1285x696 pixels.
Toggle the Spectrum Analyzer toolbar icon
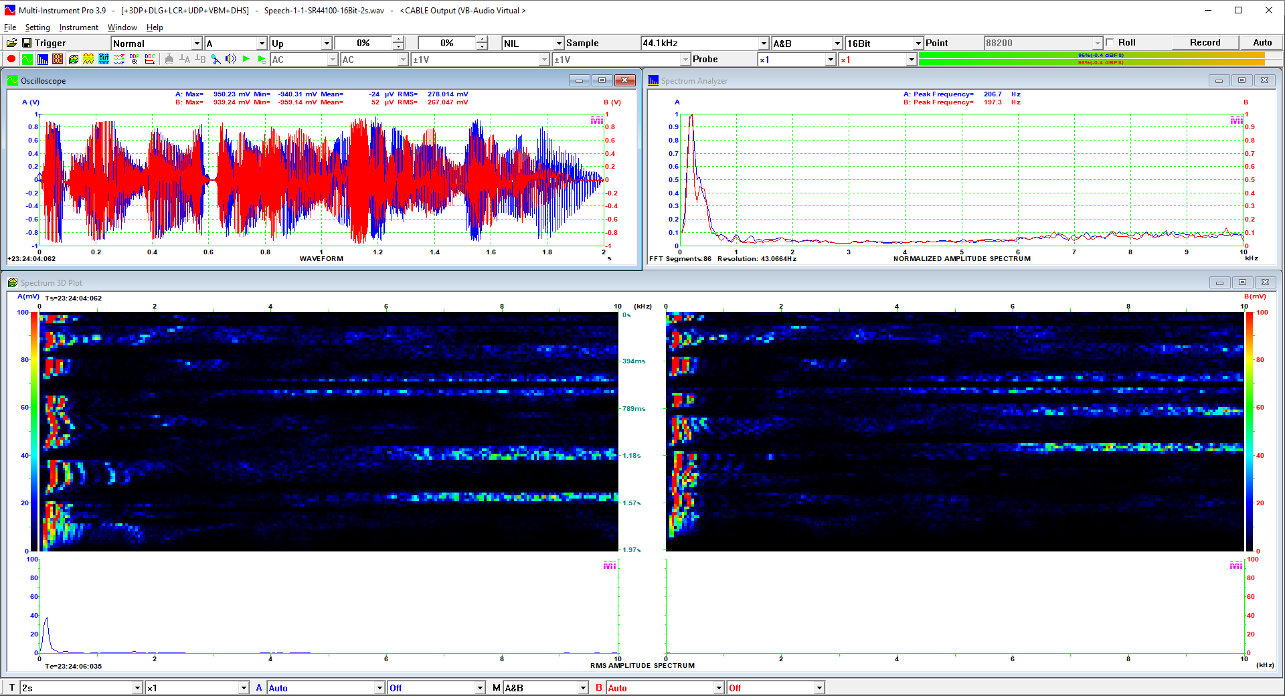[42, 59]
